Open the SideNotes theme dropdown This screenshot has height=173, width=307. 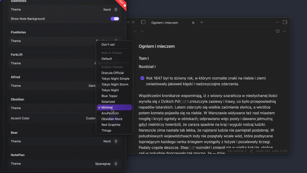click(111, 9)
